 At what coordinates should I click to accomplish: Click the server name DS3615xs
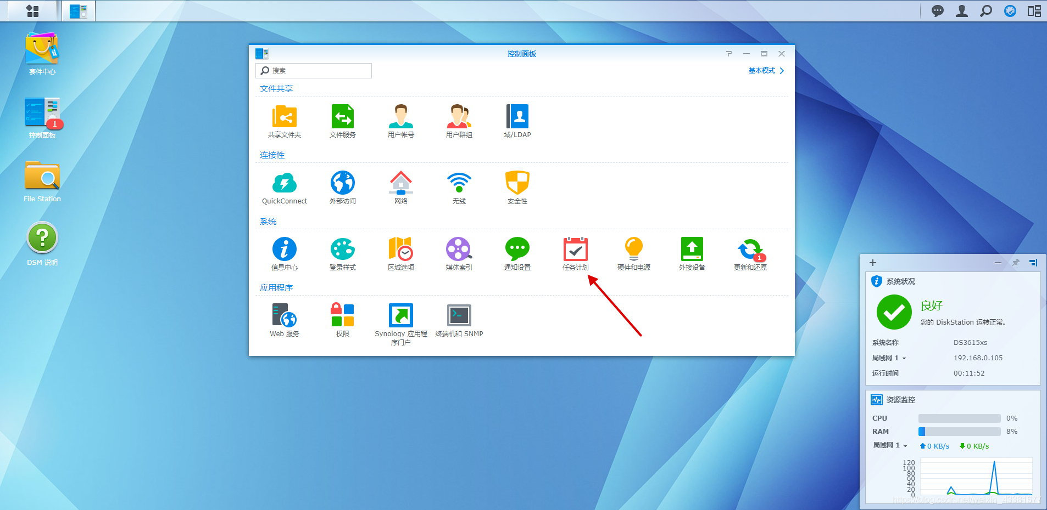[970, 343]
